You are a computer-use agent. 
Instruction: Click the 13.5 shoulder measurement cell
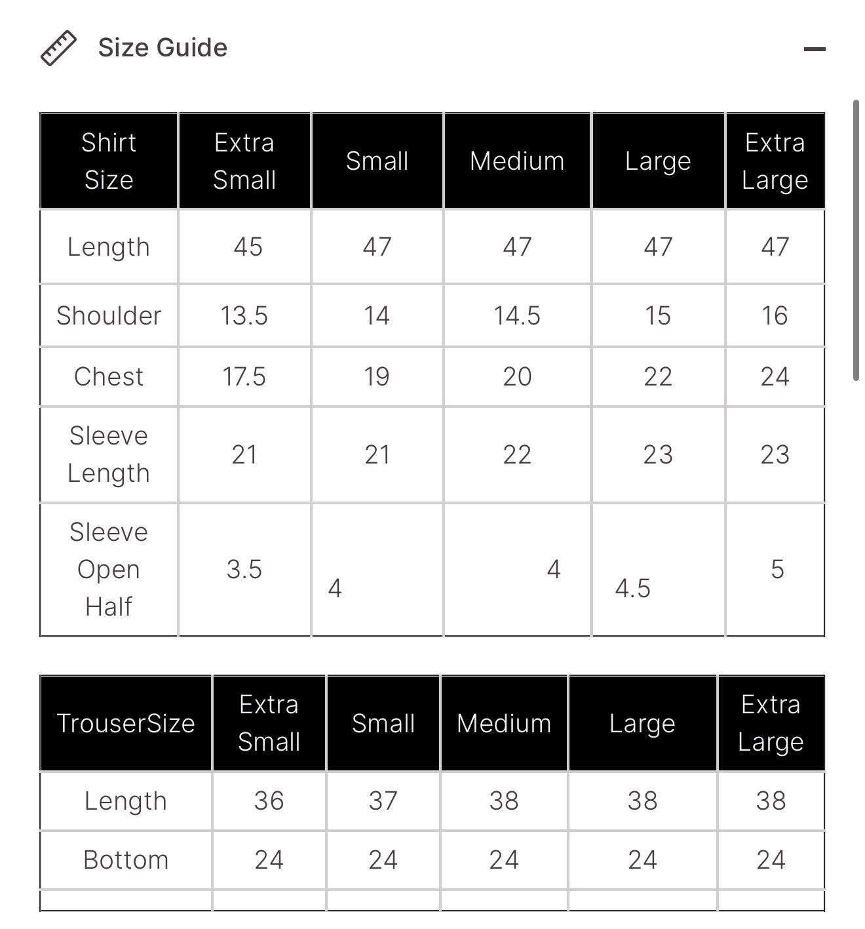(244, 315)
